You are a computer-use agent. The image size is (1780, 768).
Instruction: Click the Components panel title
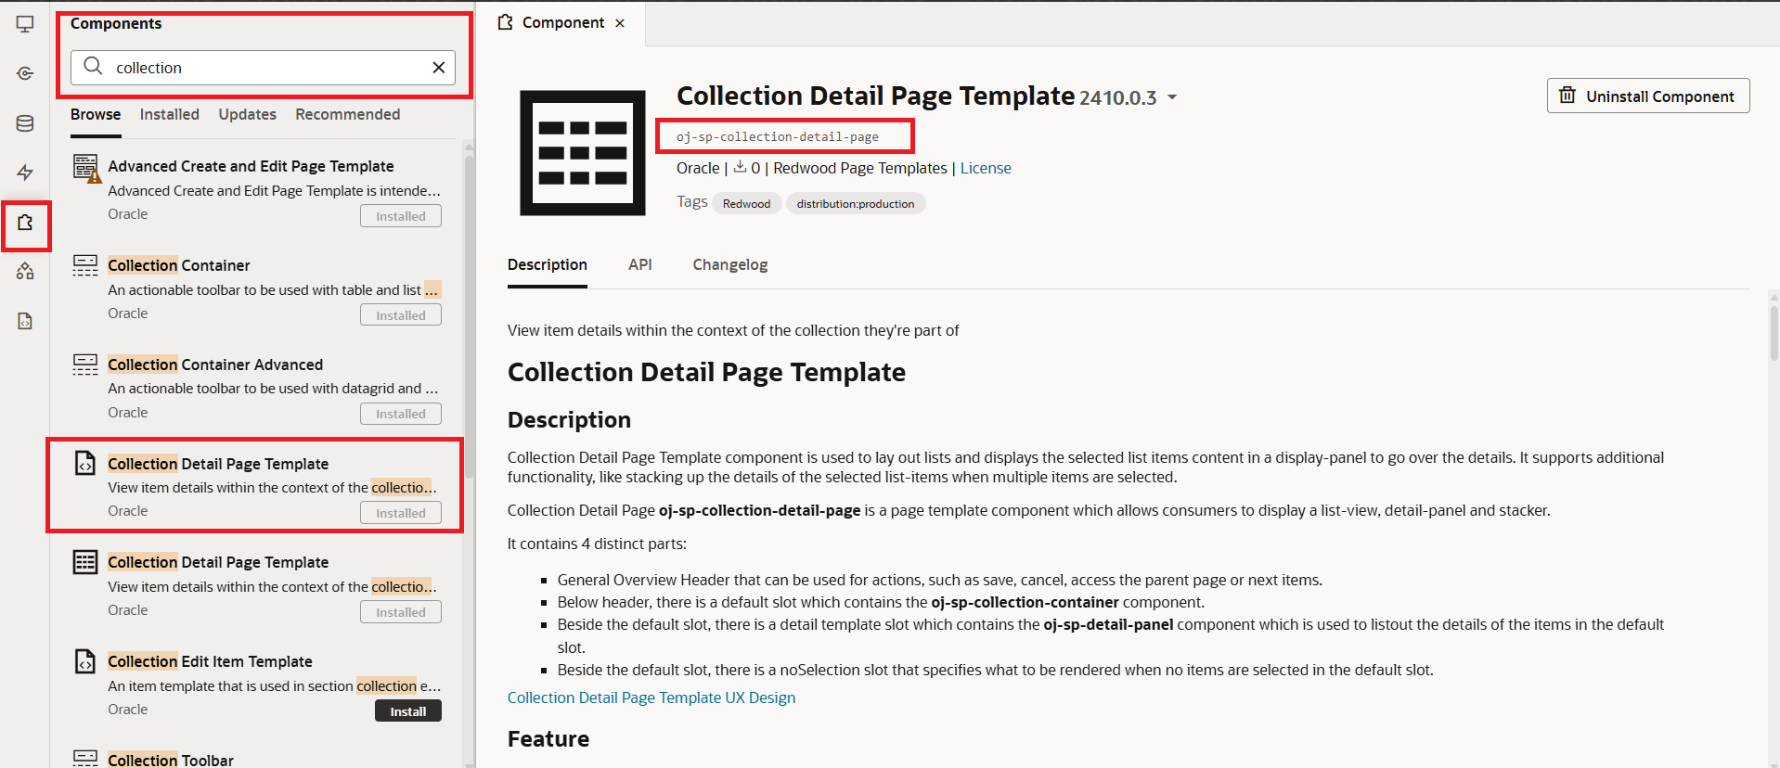coord(116,23)
